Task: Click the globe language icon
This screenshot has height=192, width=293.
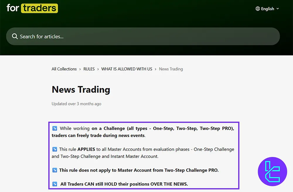Action: click(258, 9)
